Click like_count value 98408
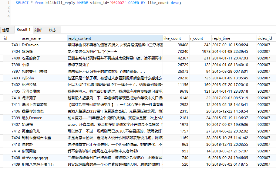This screenshot has width=276, height=169. point(183,45)
